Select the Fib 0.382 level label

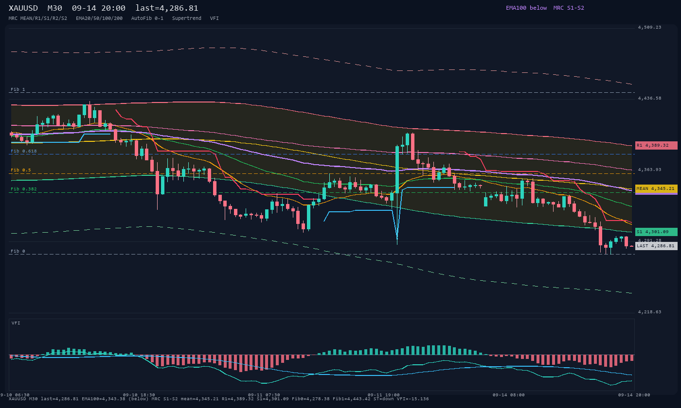pyautogui.click(x=24, y=189)
